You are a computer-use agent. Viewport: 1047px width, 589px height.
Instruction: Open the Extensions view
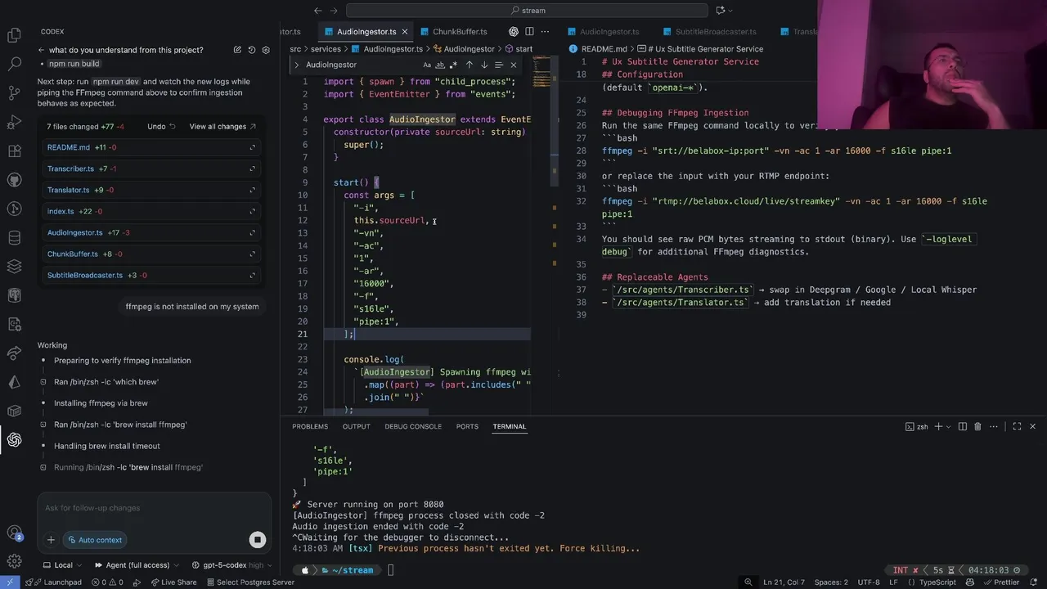pyautogui.click(x=14, y=151)
